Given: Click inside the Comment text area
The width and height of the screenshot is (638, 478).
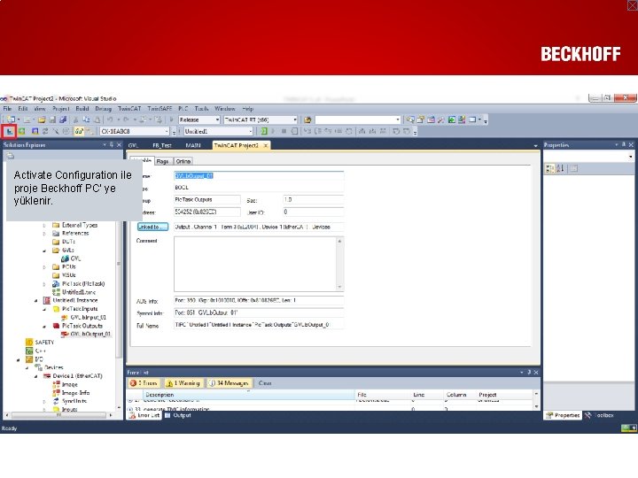Looking at the screenshot, I should click(x=255, y=264).
